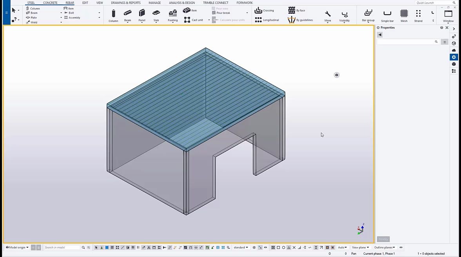Select the Crossing rebar tool
Image resolution: width=461 pixels, height=257 pixels.
264,10
